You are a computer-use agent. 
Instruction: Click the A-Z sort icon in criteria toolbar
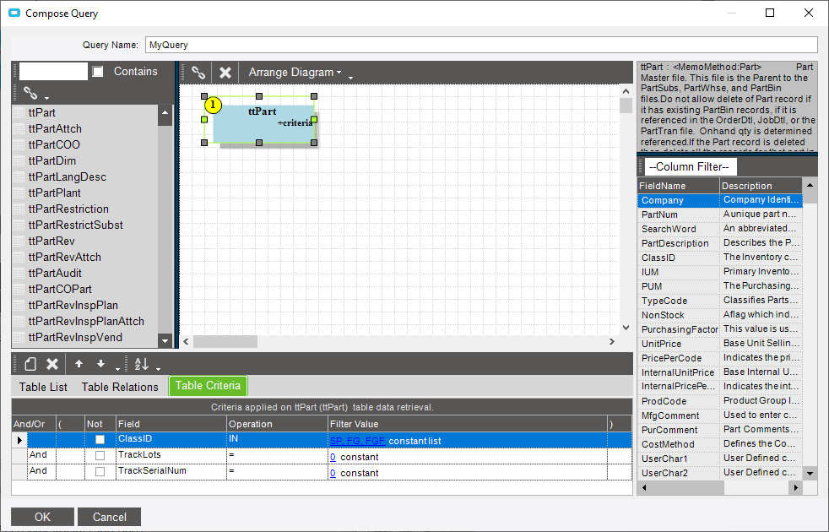click(139, 364)
